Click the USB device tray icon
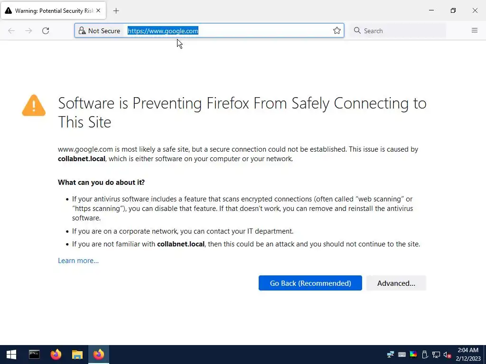Image resolution: width=486 pixels, height=364 pixels. (425, 355)
